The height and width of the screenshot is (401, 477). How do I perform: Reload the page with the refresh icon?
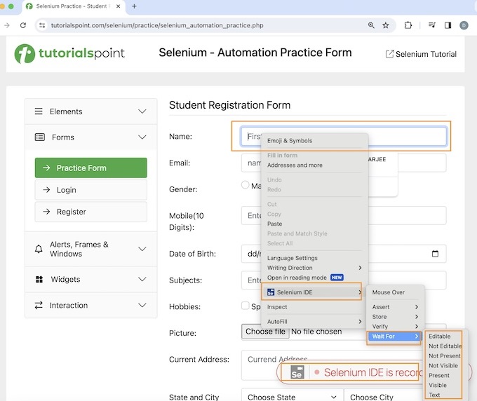tap(23, 25)
